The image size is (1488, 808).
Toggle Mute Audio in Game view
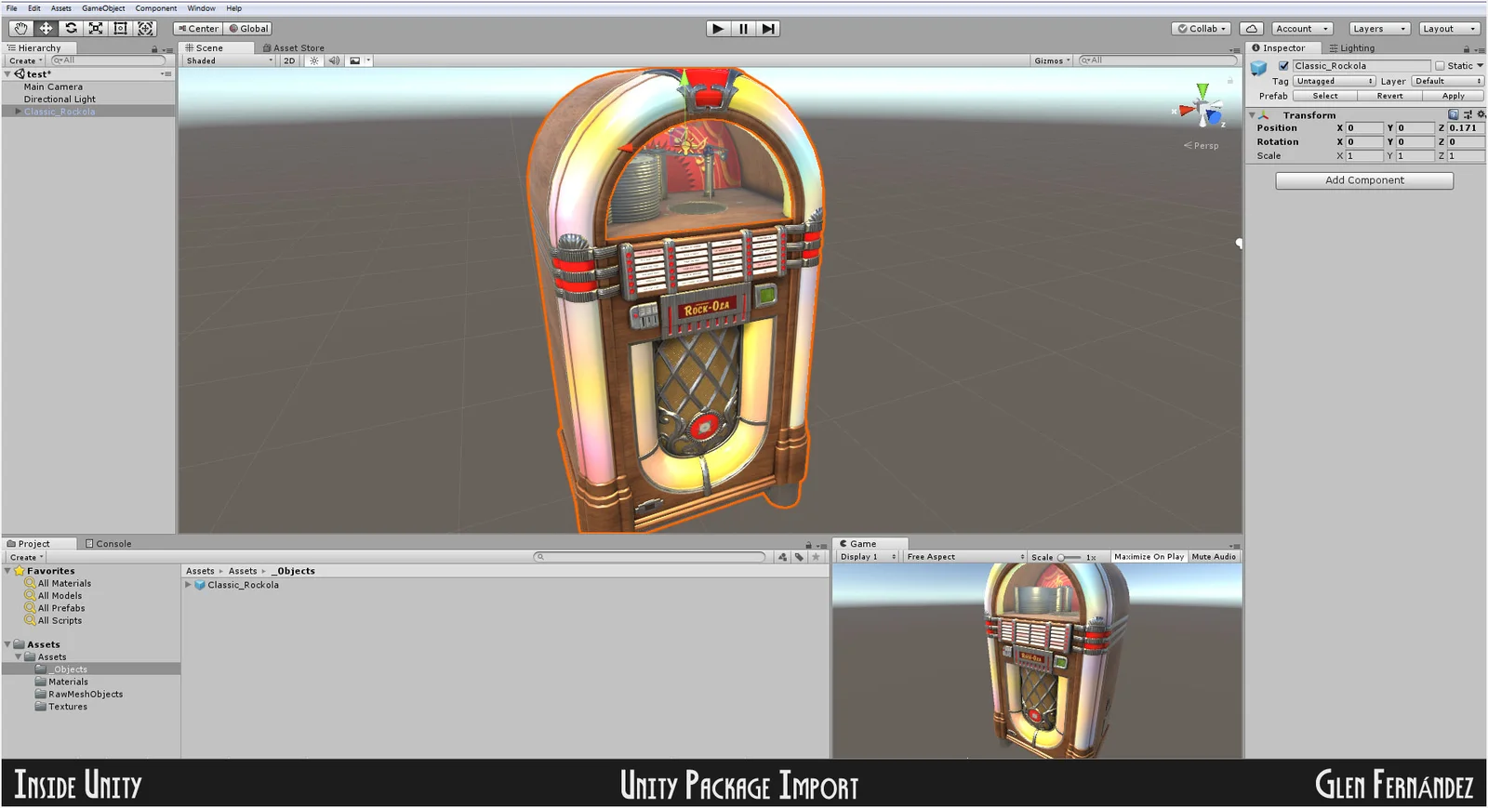tap(1214, 557)
